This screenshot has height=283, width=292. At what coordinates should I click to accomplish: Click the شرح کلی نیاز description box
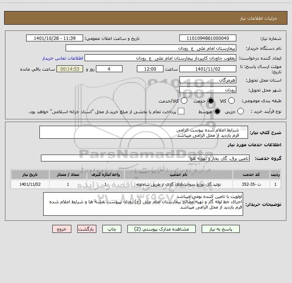pyautogui.click(x=144, y=132)
